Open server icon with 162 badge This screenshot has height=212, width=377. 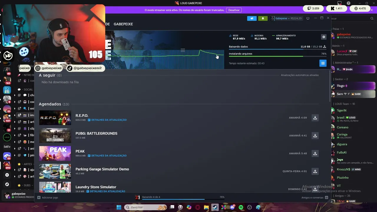pos(7,80)
